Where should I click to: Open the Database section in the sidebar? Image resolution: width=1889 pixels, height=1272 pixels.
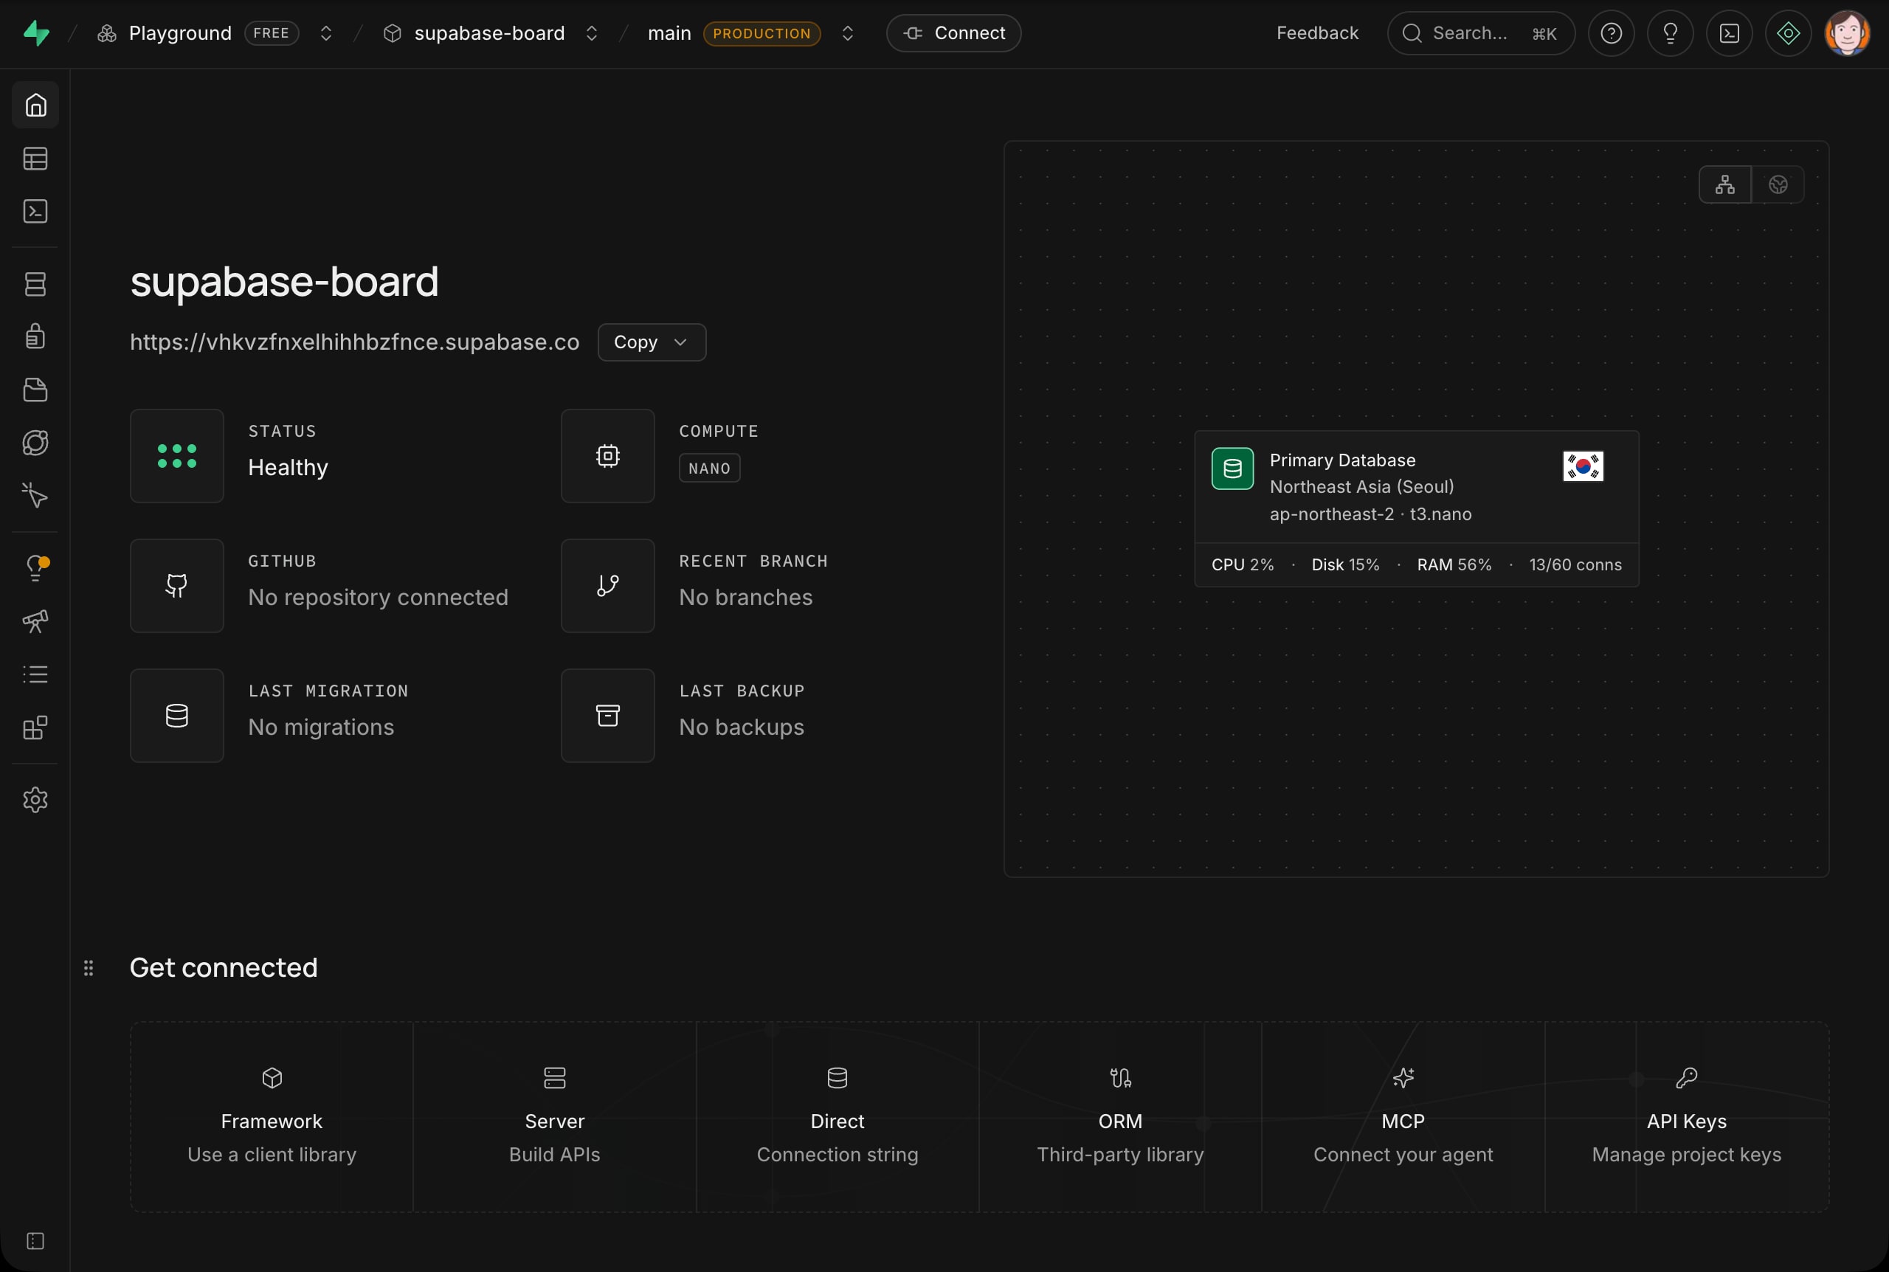click(35, 284)
